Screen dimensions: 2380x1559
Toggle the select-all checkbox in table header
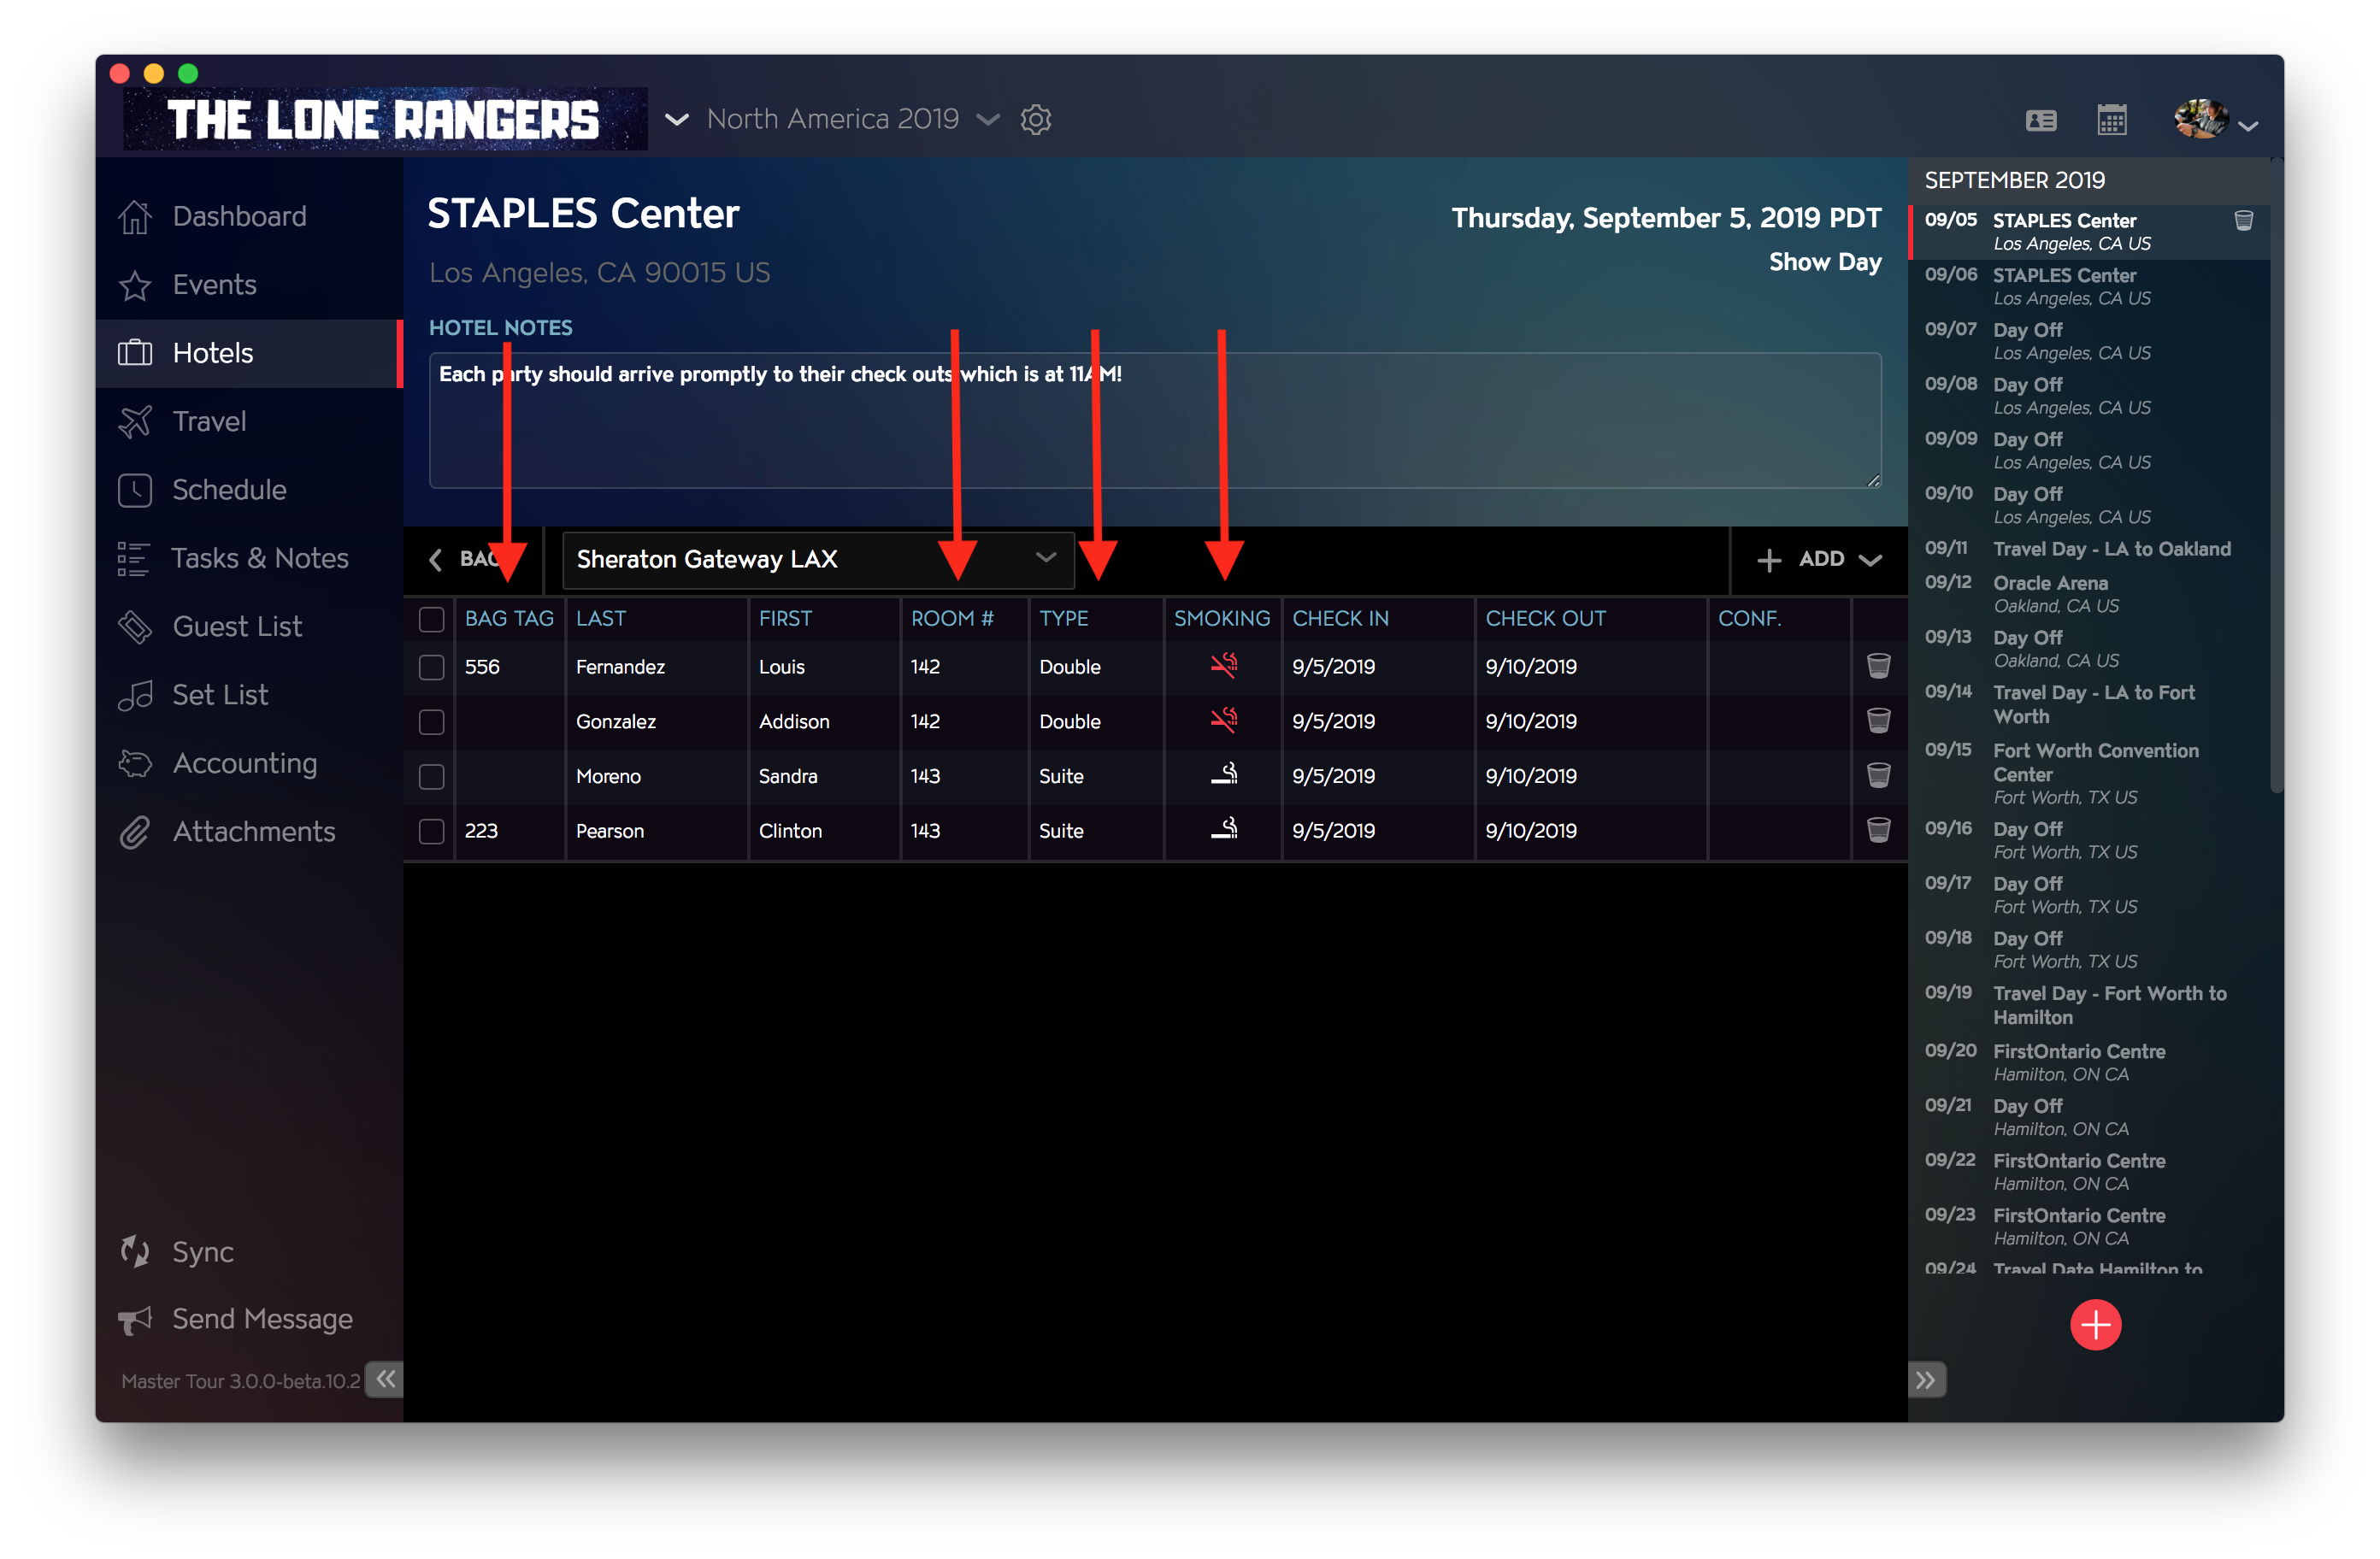coord(431,619)
